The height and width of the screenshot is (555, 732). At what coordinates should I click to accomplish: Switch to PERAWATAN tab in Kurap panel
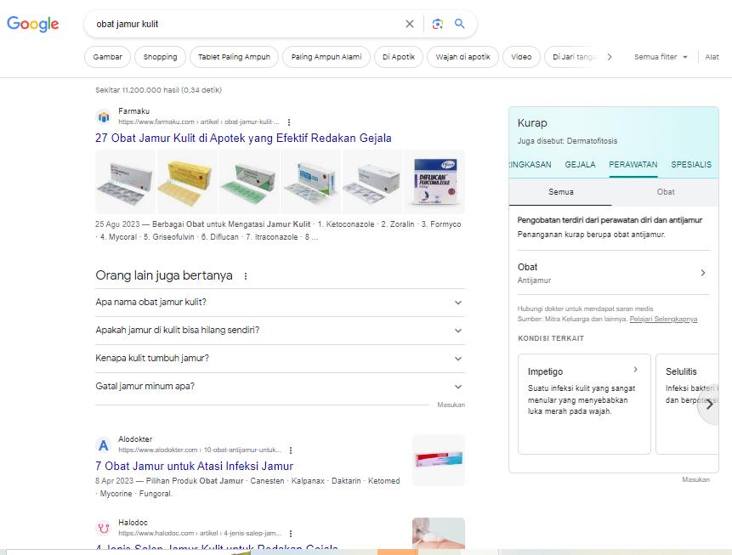coord(633,165)
